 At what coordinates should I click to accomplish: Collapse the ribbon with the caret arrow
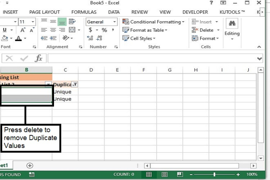tap(259, 47)
